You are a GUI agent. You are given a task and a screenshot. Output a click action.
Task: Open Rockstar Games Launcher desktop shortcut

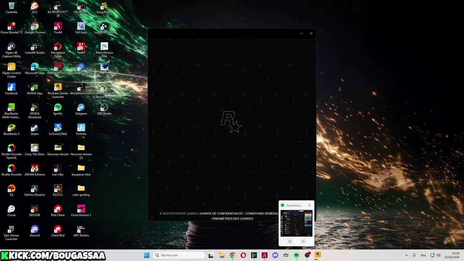pyautogui.click(x=58, y=91)
